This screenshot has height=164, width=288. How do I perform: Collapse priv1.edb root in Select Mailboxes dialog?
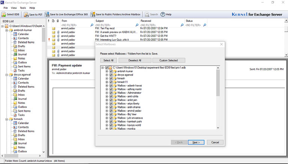(x=102, y=68)
